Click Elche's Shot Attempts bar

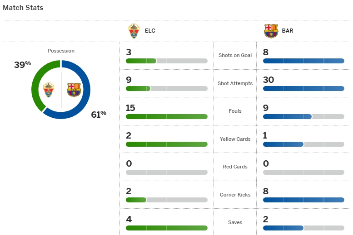166,89
